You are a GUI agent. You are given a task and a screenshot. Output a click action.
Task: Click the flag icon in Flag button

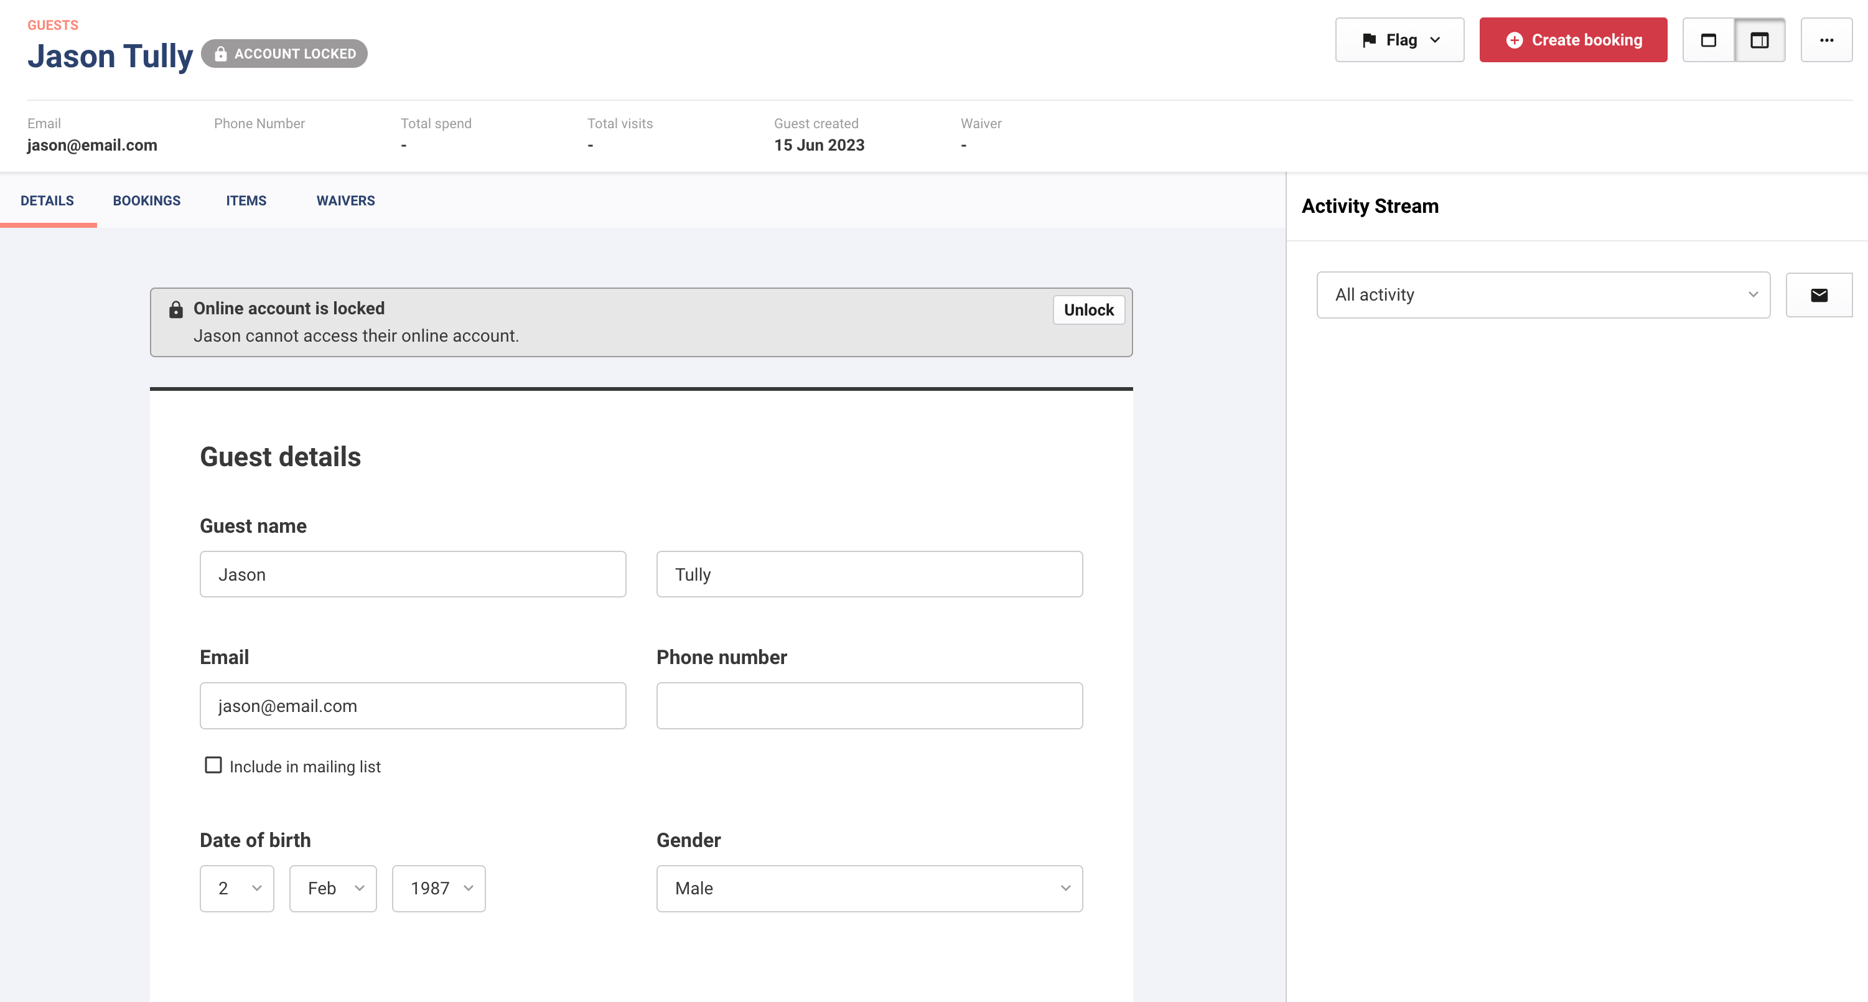[1369, 40]
